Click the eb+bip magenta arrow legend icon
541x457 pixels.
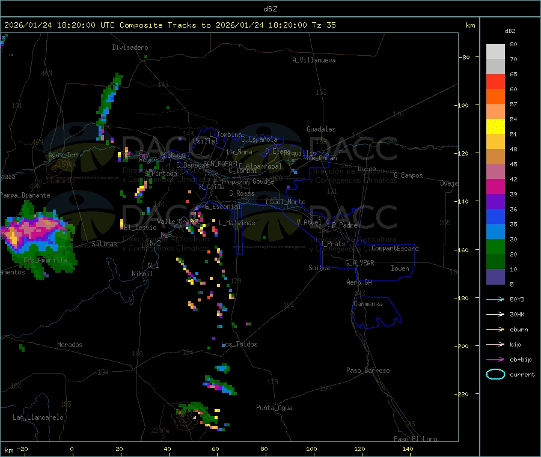tap(495, 360)
